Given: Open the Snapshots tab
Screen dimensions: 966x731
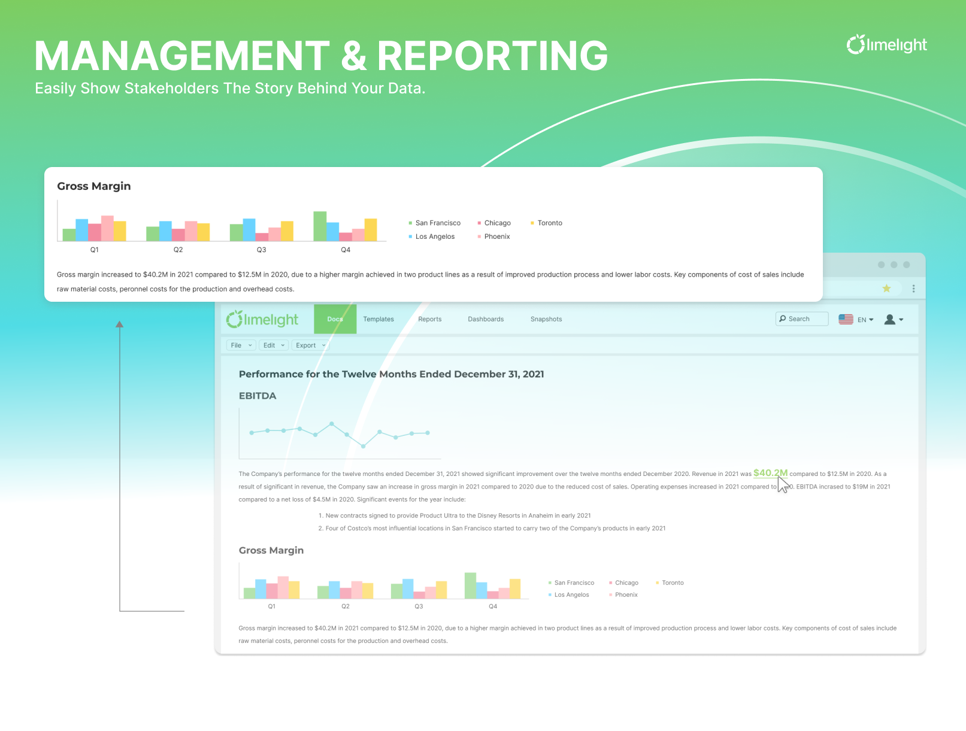Looking at the screenshot, I should pyautogui.click(x=546, y=319).
